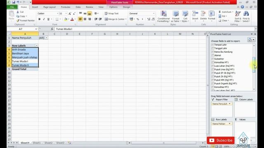The image size is (264, 148).
Task: Check the Pupuk Urea (Kg) MT1 field
Action: (213, 69)
